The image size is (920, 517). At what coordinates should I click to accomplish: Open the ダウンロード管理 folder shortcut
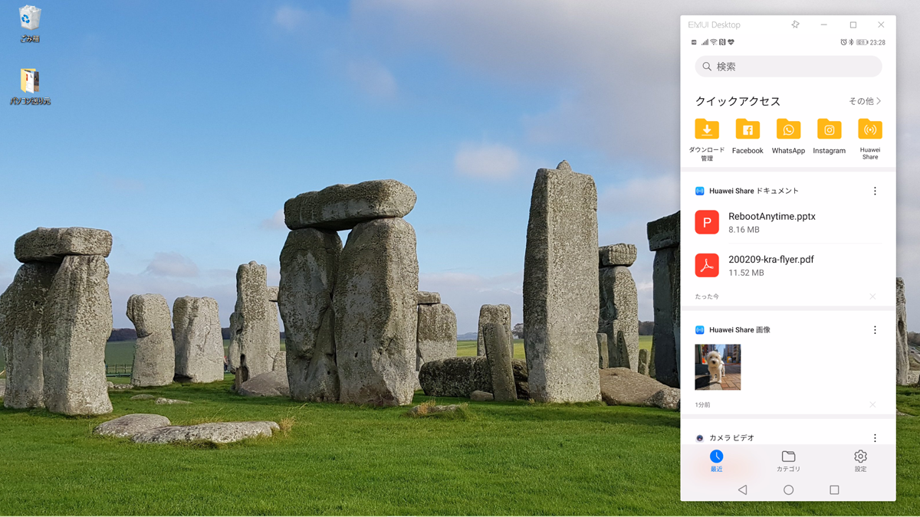click(x=707, y=139)
